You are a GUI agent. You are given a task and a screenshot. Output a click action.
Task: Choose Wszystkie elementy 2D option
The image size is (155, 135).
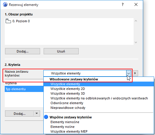pyautogui.click(x=99, y=89)
